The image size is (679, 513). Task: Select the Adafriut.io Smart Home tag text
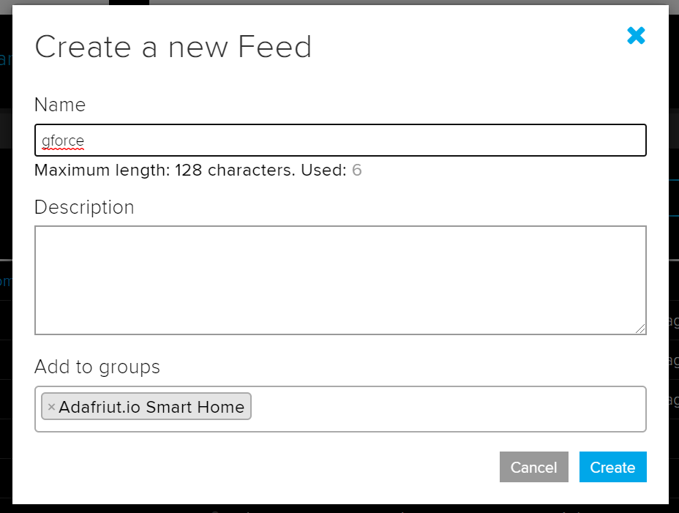pyautogui.click(x=151, y=407)
